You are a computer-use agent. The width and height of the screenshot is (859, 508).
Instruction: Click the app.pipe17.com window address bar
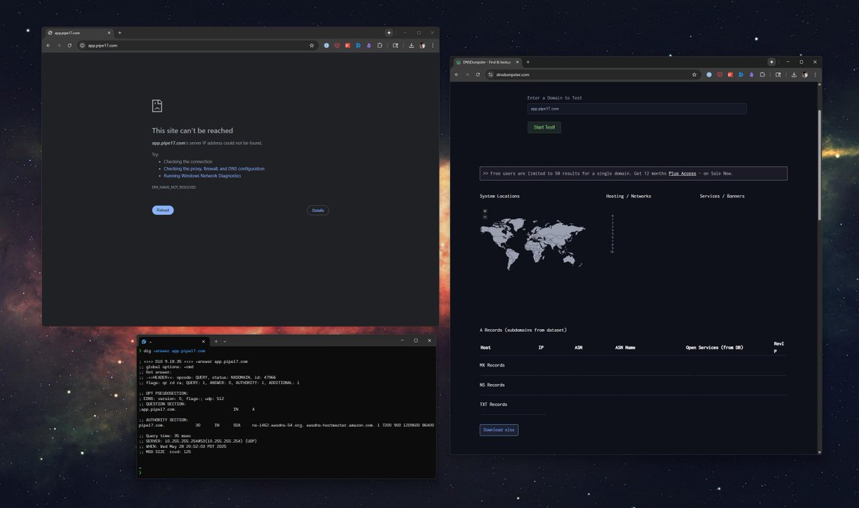(x=197, y=45)
